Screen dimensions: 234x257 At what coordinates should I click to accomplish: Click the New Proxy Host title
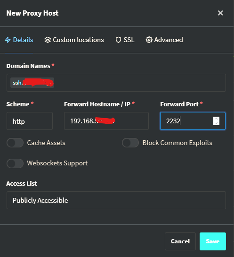(x=32, y=13)
